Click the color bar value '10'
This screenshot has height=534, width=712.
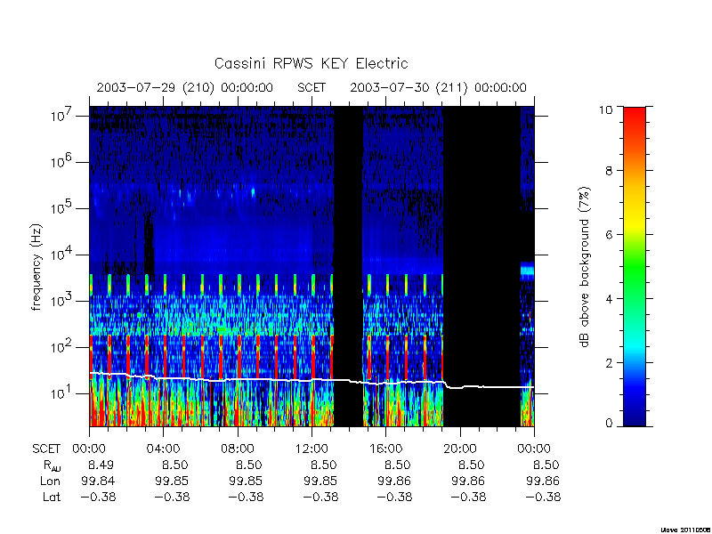[x=605, y=109]
